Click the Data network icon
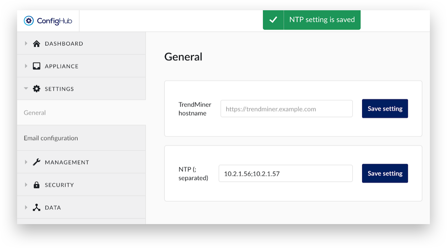This screenshot has width=447, height=248. point(37,207)
